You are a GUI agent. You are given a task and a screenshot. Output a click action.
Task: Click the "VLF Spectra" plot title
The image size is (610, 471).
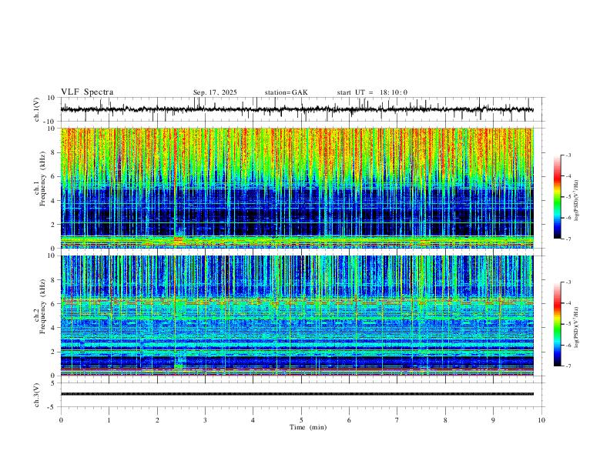pos(87,92)
